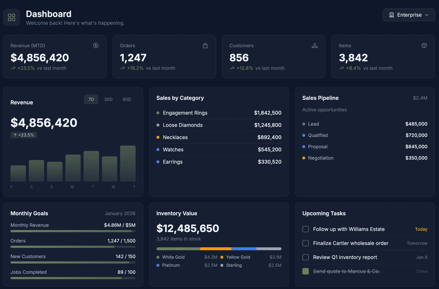The image size is (439, 289).
Task: Click the 3,842 items figure
Action: (x=353, y=57)
